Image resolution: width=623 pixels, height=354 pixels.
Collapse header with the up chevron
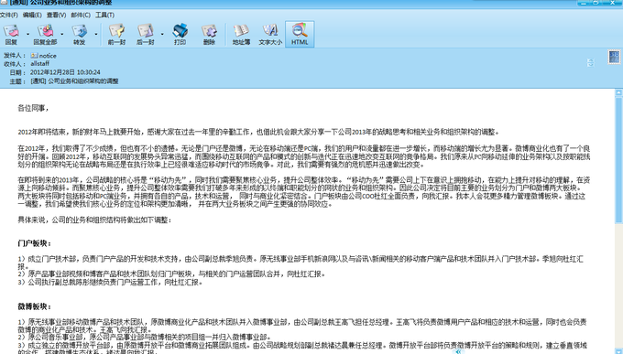(590, 60)
